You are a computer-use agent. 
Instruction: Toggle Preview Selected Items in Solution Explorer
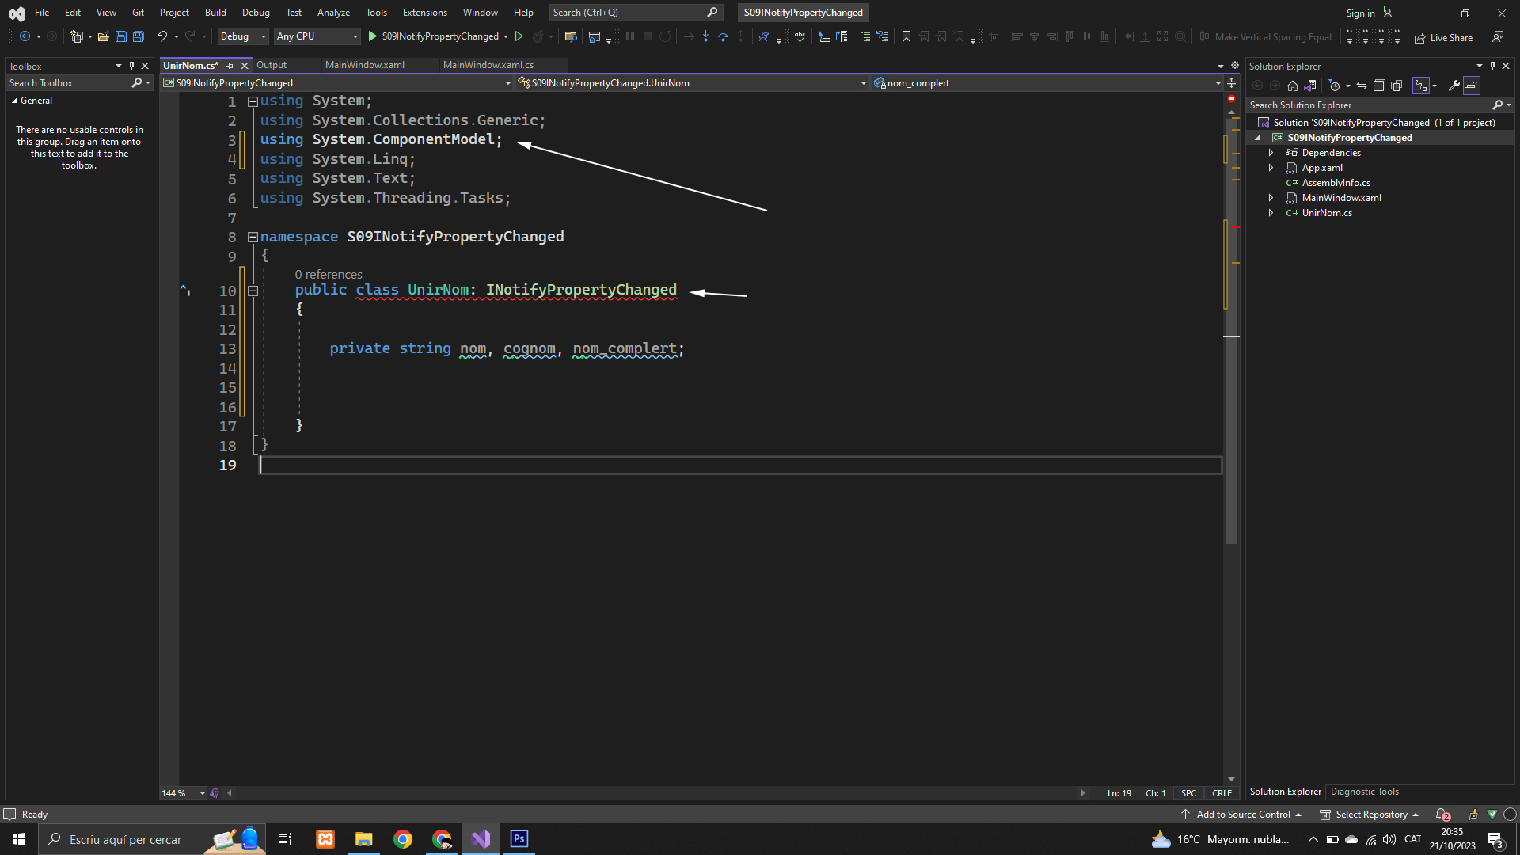click(1472, 85)
